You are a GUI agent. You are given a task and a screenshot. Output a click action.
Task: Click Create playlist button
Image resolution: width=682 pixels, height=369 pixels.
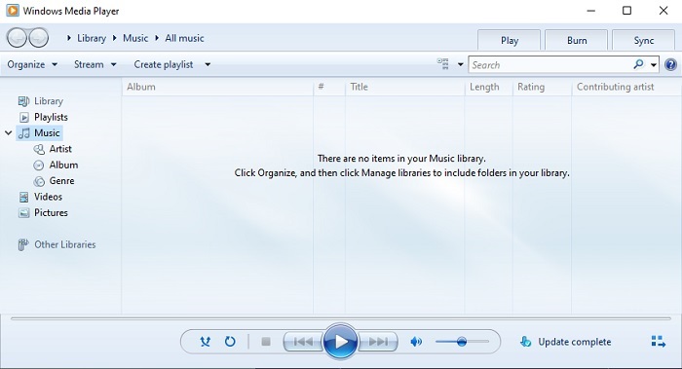[x=164, y=64]
